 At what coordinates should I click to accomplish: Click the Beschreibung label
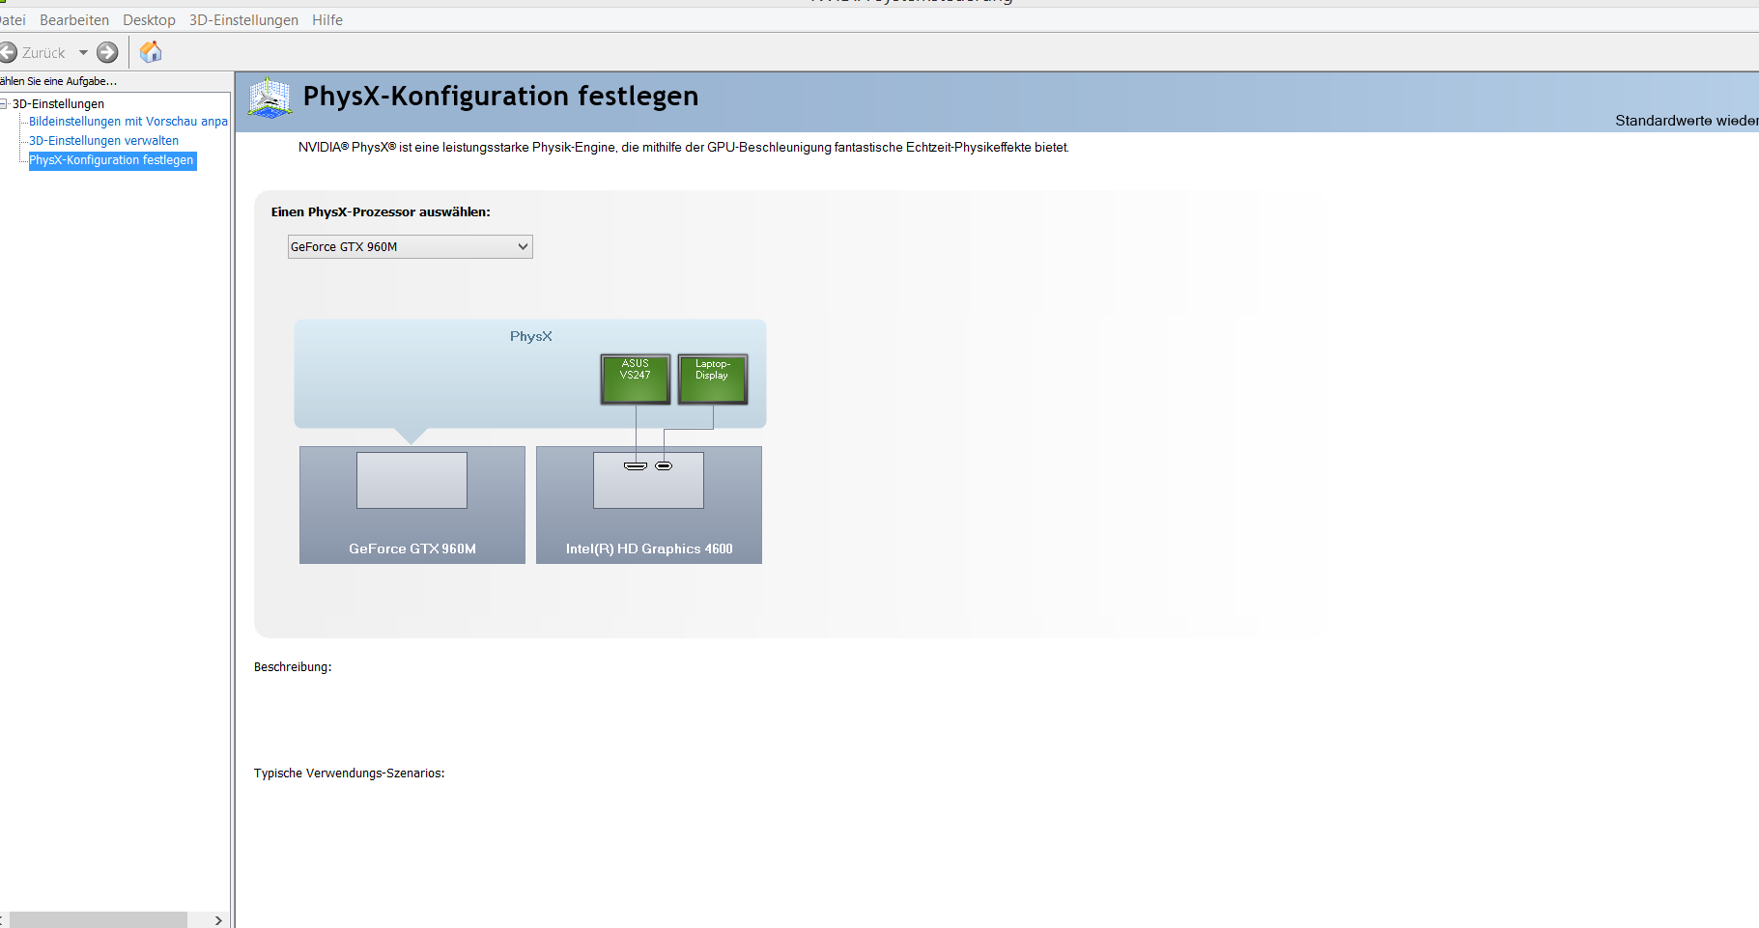(293, 667)
